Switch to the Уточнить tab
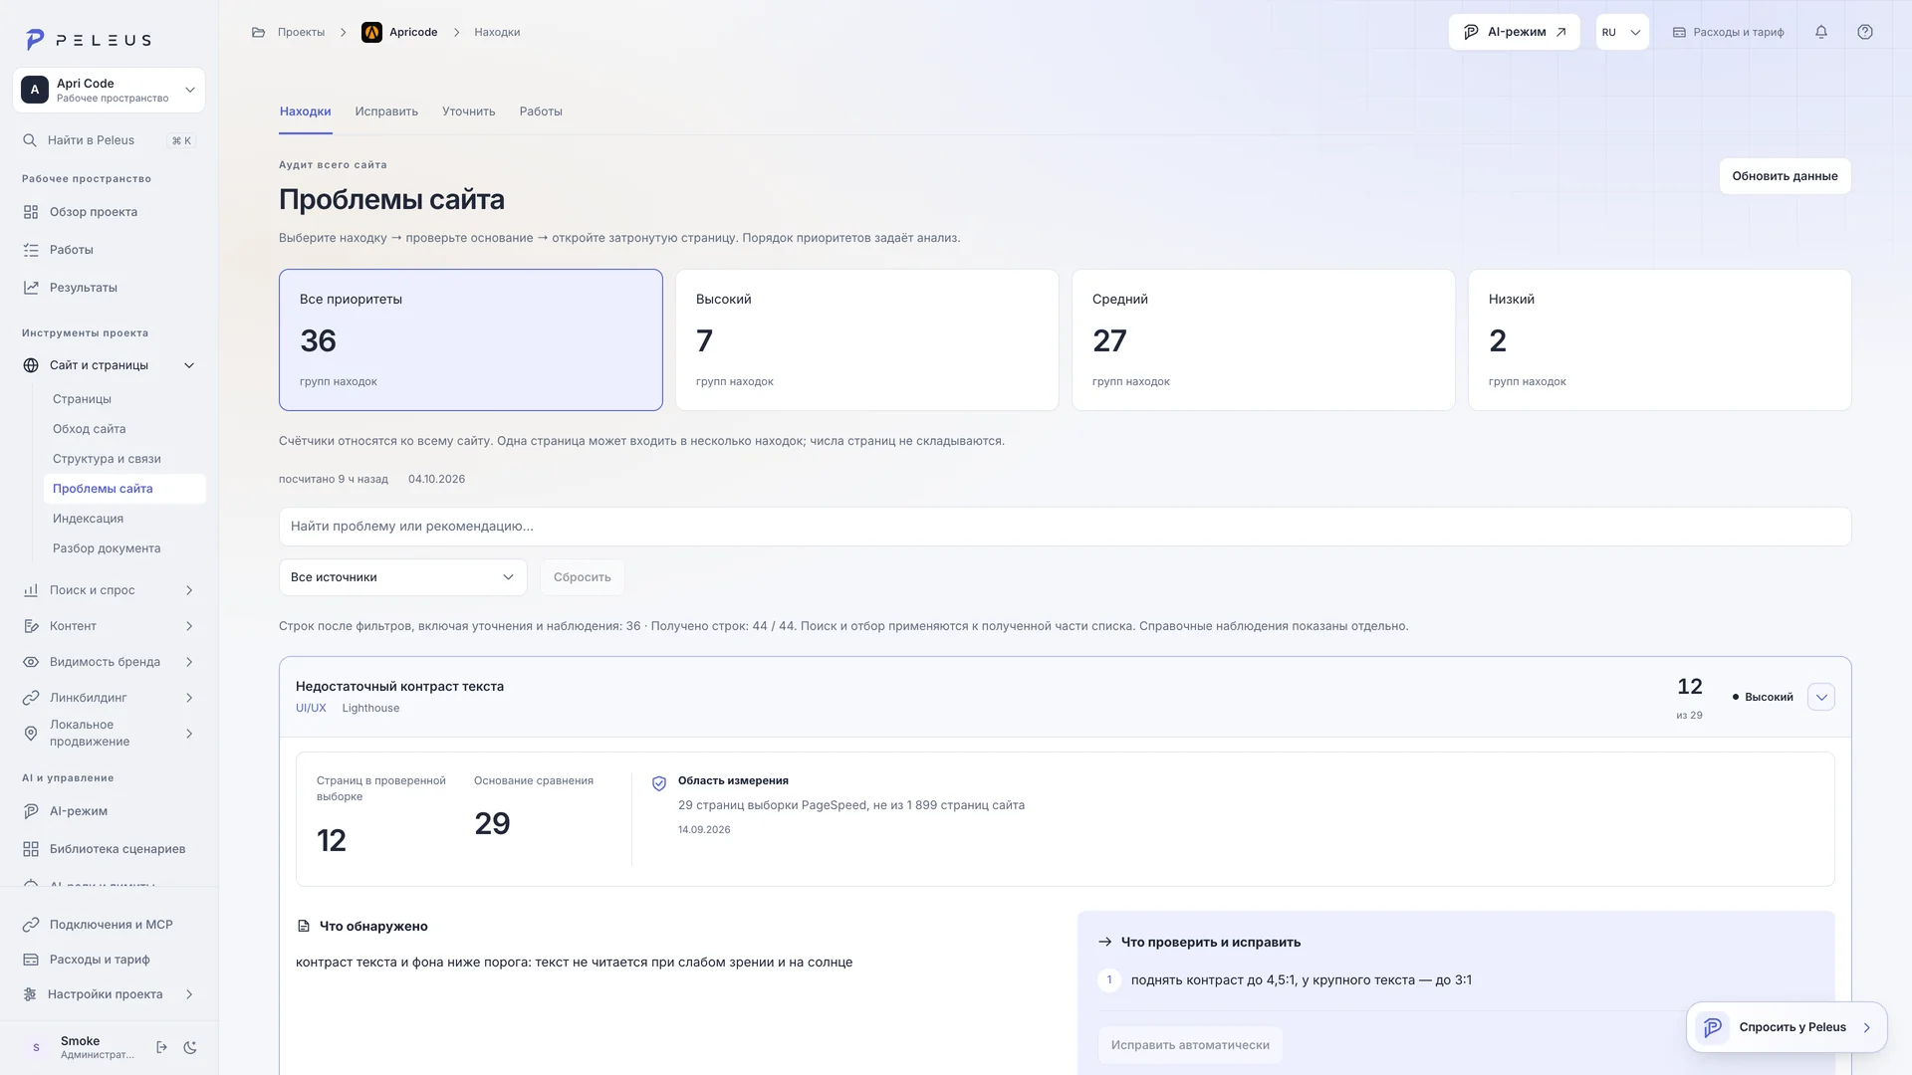Viewport: 1912px width, 1075px height. point(469,111)
